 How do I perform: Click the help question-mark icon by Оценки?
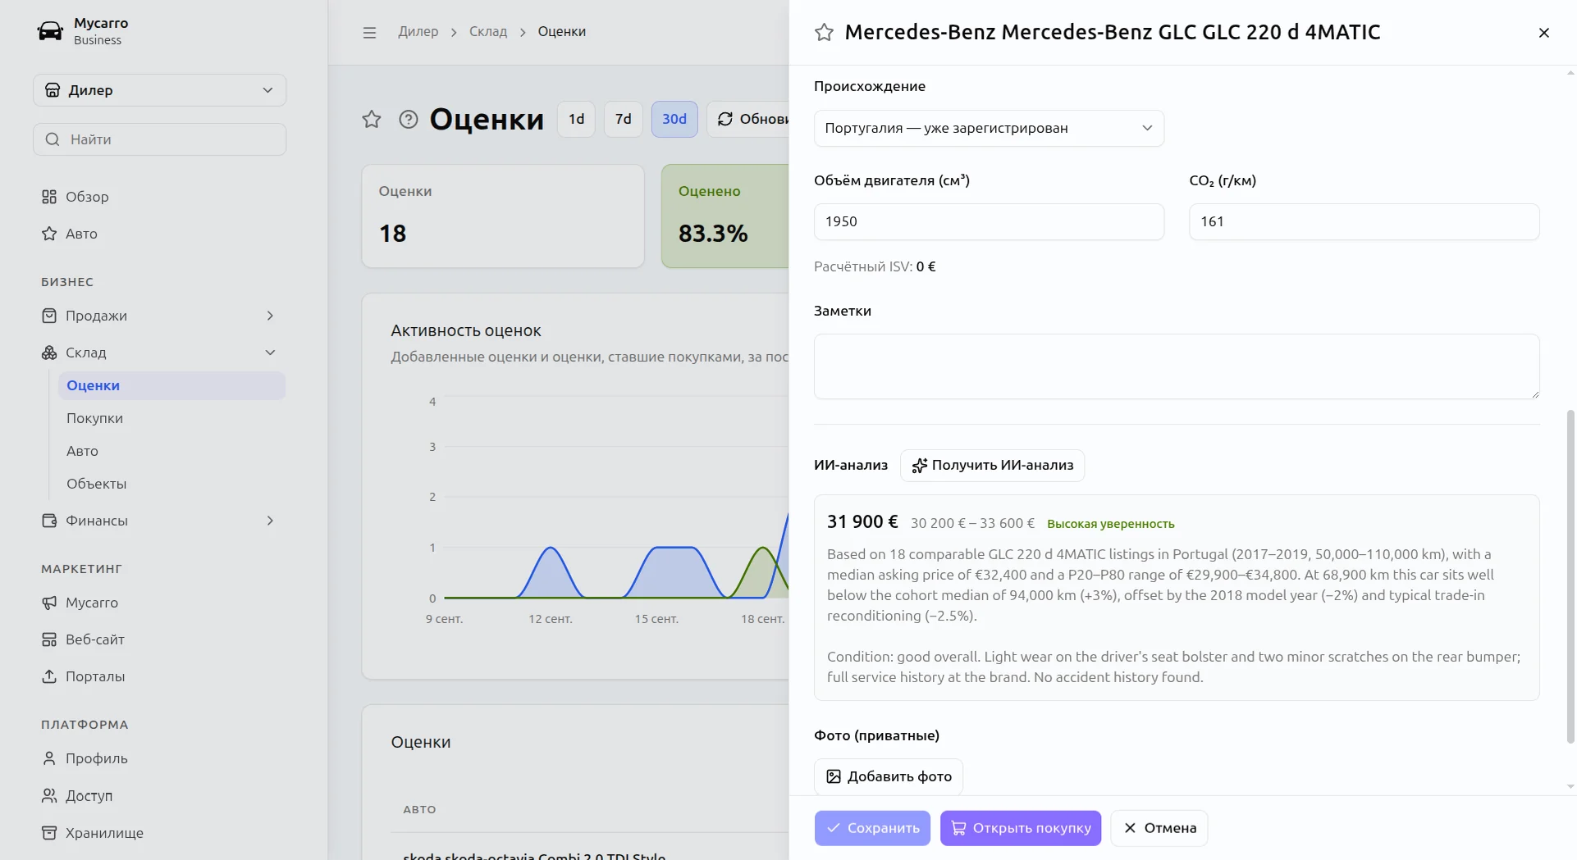click(409, 120)
